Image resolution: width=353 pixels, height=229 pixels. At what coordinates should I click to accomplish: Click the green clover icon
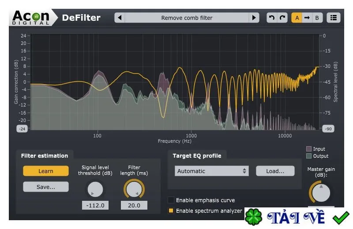coord(253,217)
